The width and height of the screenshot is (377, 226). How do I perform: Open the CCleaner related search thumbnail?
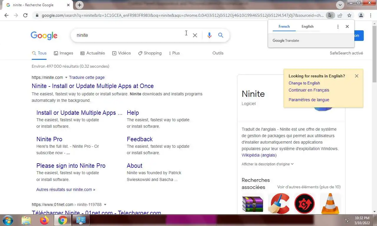click(x=279, y=204)
